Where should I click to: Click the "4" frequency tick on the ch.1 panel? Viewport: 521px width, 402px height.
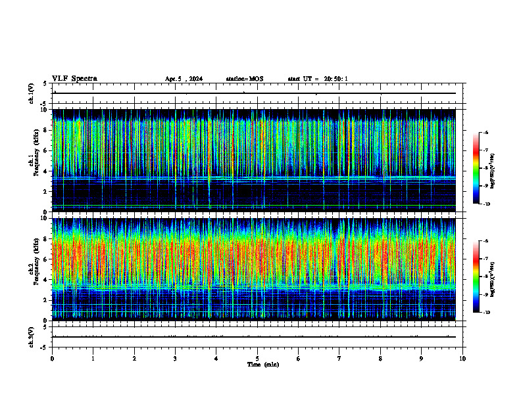[x=46, y=171]
